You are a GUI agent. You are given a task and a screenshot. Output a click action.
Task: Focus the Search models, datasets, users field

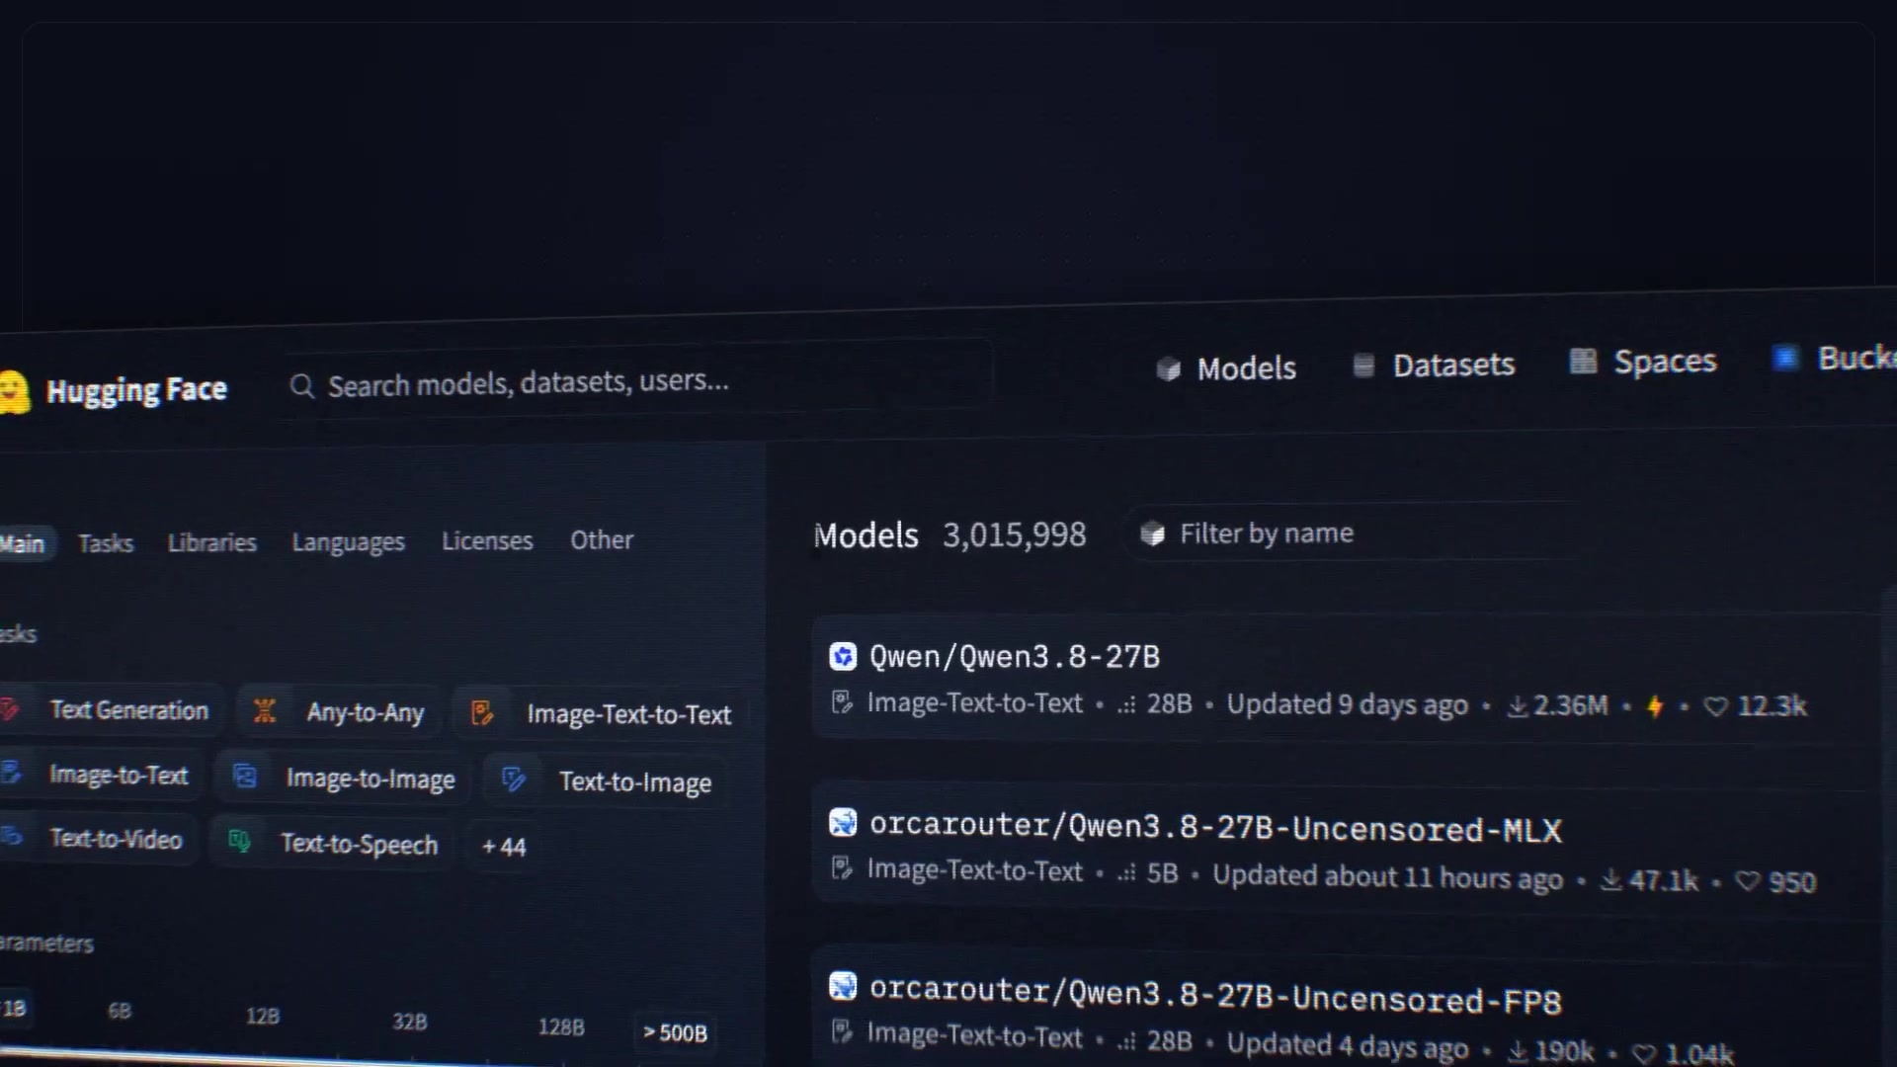click(x=637, y=381)
